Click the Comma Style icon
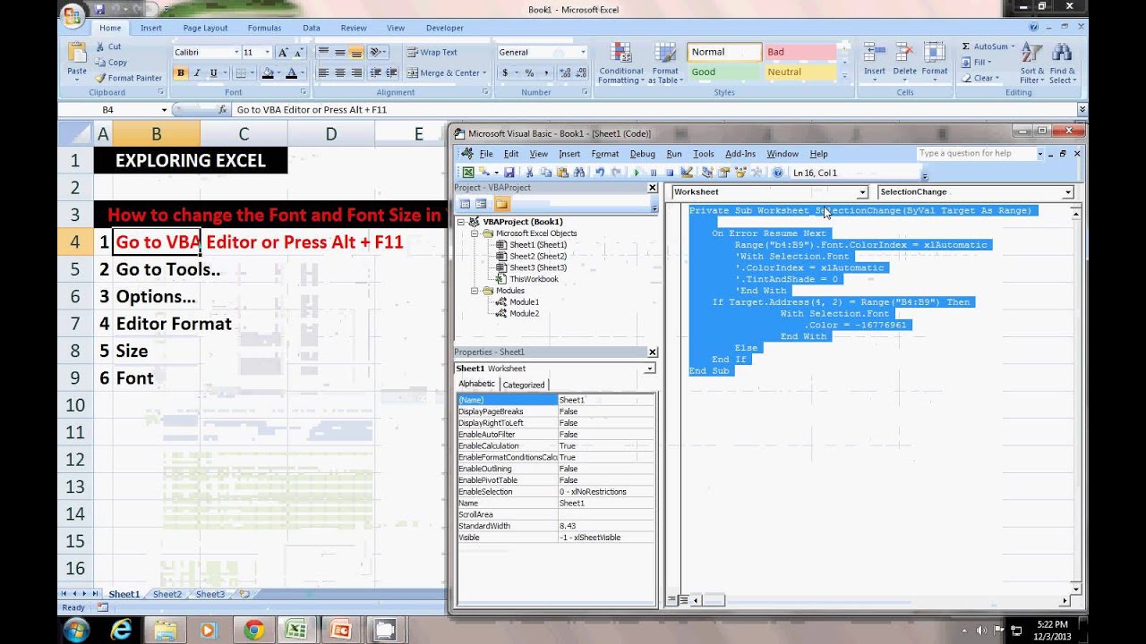Screen dimensions: 1146x644 coord(544,73)
